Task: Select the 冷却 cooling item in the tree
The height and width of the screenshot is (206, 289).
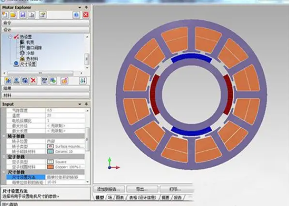Action: pyautogui.click(x=30, y=53)
